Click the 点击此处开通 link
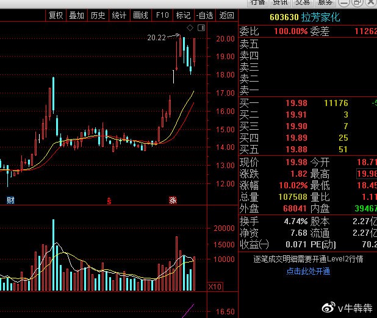Screen dimensions: 377x318 click(x=308, y=272)
